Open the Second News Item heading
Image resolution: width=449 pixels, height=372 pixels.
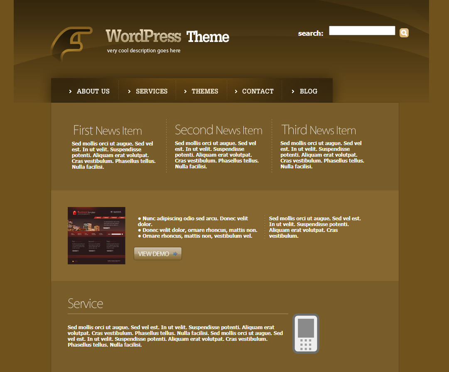click(x=218, y=130)
